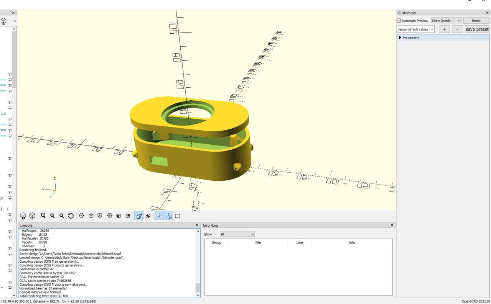Click editor scrollbar up arrow
The height and width of the screenshot is (304, 491).
tap(14, 29)
